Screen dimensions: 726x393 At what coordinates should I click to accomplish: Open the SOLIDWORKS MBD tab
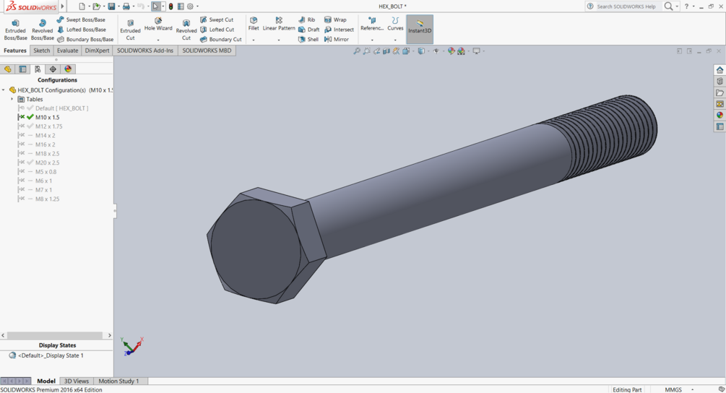pos(207,51)
